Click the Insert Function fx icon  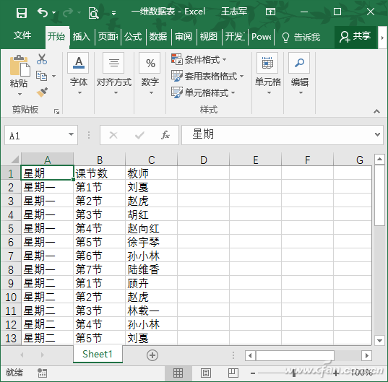pyautogui.click(x=165, y=135)
